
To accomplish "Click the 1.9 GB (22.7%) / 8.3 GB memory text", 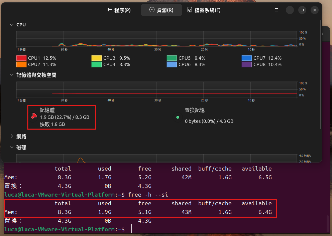I will coord(65,117).
